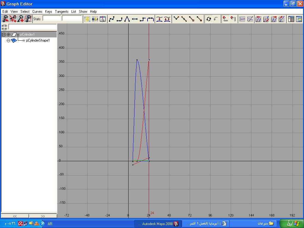Apply Flat tangents to keys

135,19
